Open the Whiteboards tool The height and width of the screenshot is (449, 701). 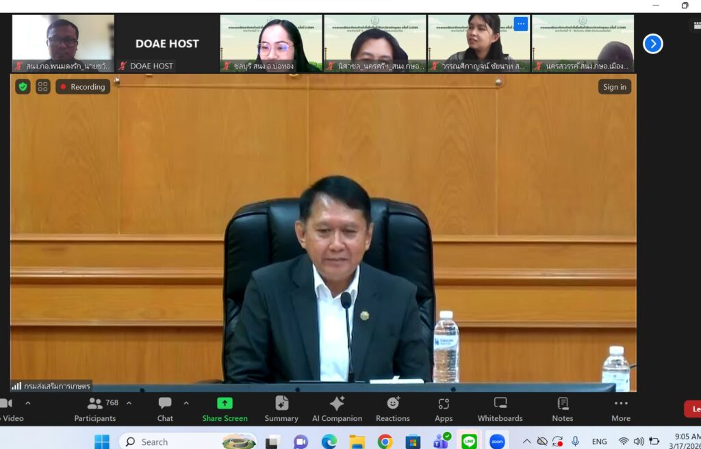[500, 409]
